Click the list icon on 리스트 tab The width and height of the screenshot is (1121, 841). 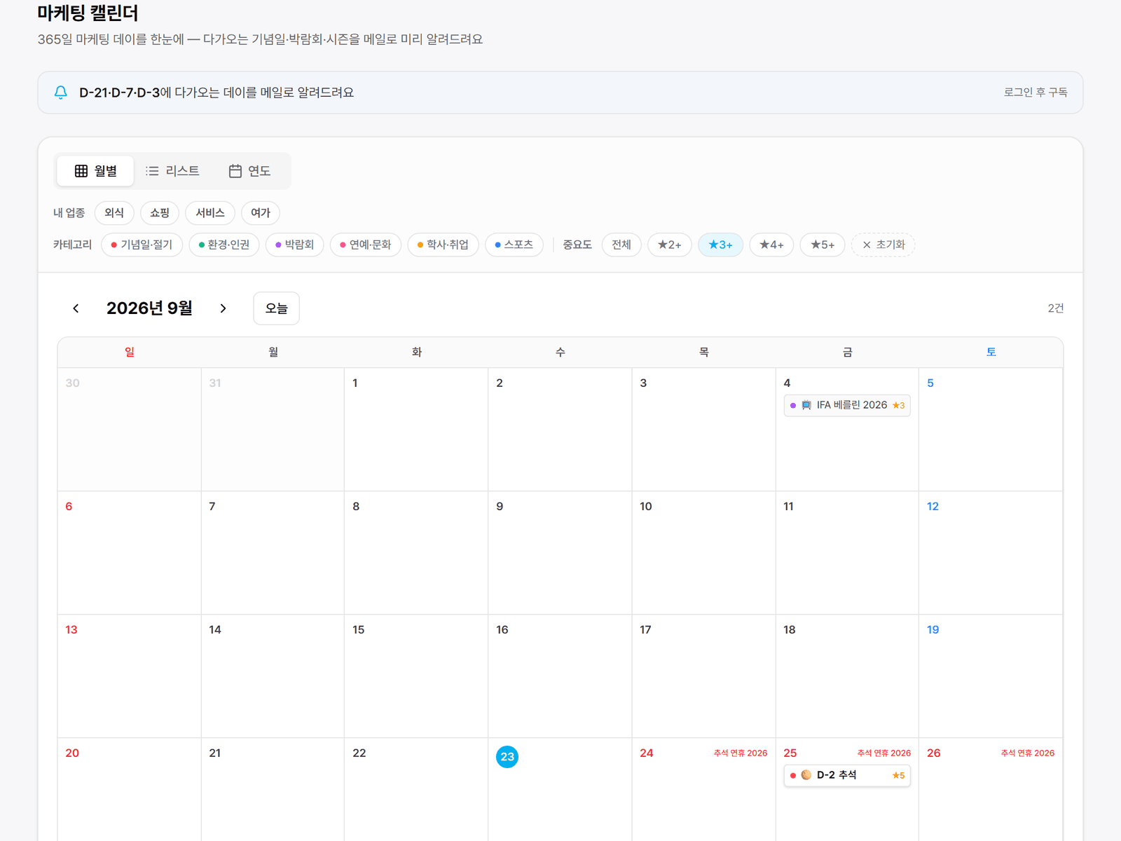[152, 171]
